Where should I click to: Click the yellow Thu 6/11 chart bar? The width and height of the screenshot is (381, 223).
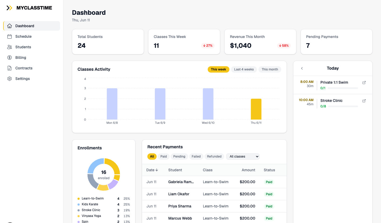pos(256,109)
